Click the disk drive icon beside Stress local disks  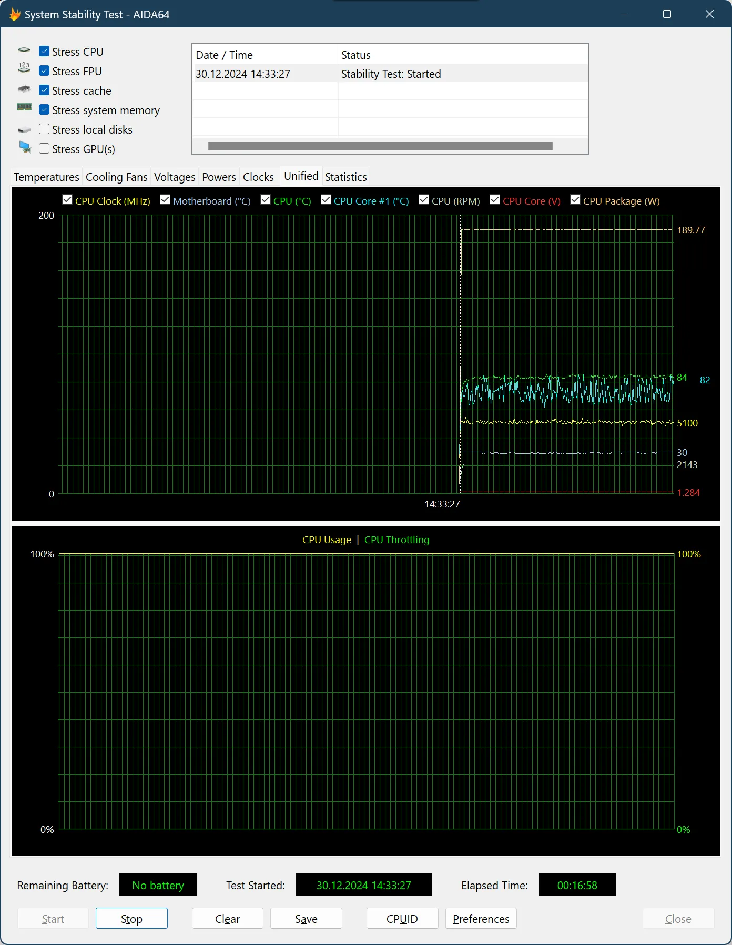pyautogui.click(x=24, y=129)
